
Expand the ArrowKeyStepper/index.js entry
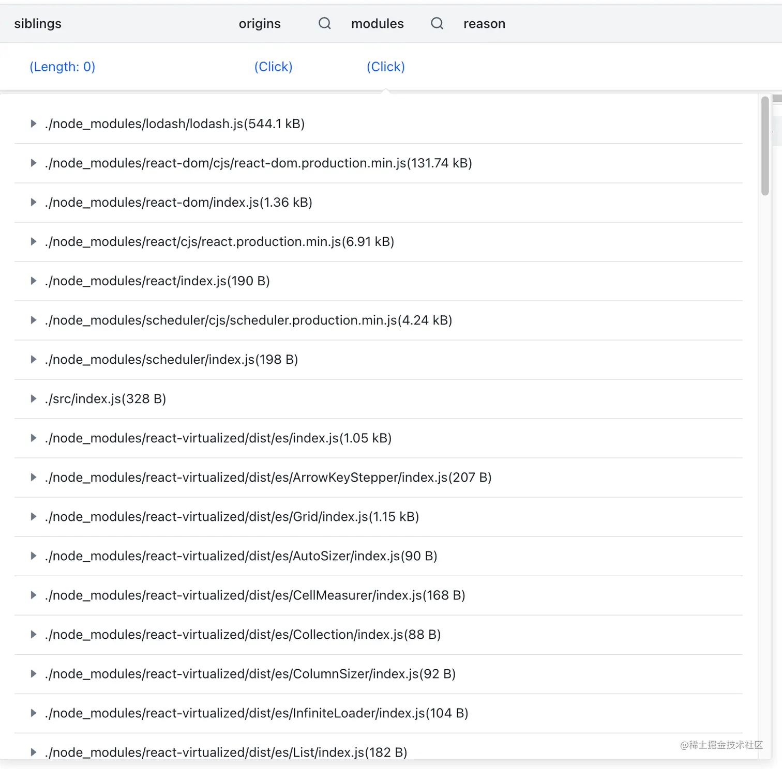(34, 478)
